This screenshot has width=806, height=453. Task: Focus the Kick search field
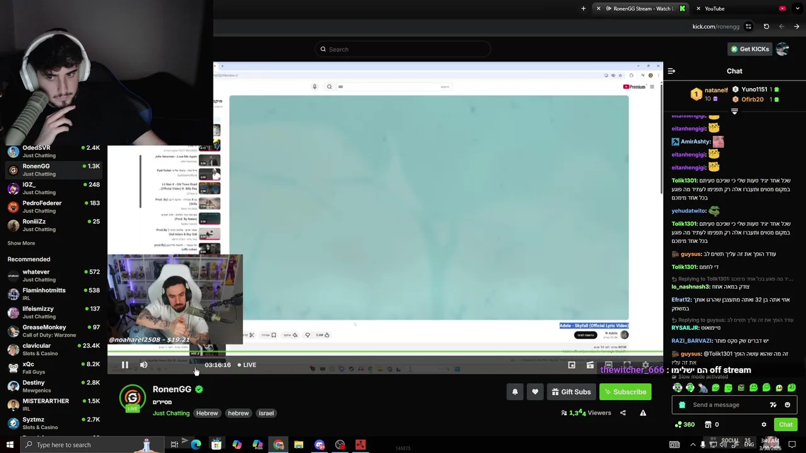click(403, 49)
